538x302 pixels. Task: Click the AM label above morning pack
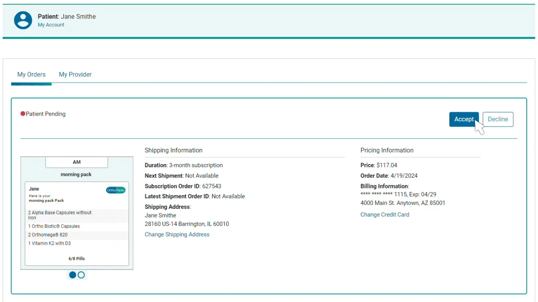[77, 162]
